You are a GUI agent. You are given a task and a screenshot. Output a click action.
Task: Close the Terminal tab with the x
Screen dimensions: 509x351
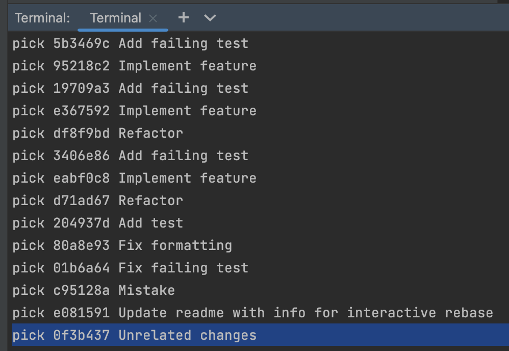pyautogui.click(x=152, y=17)
